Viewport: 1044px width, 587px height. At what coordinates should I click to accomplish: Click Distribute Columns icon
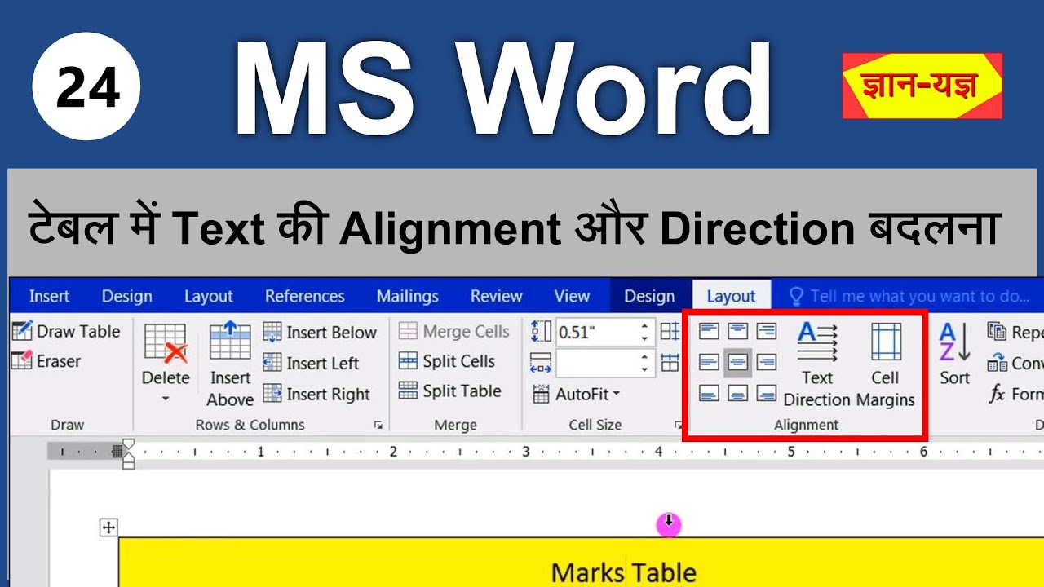click(670, 362)
